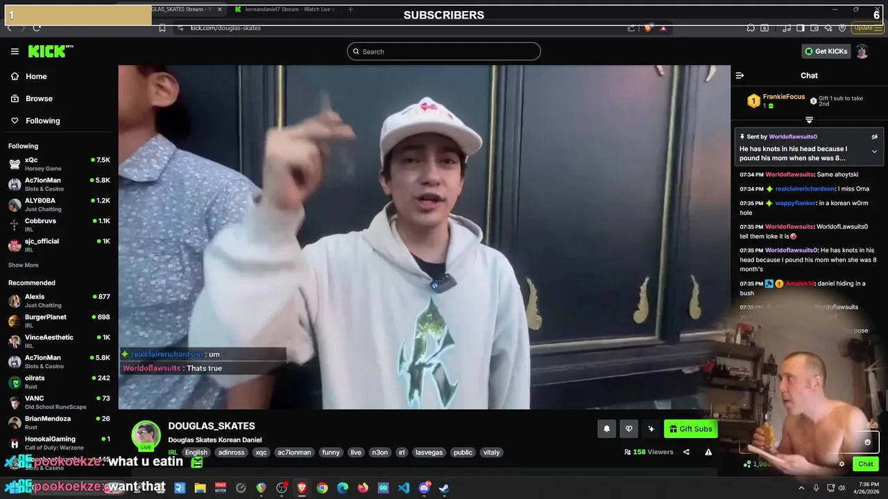Expand leaderboard chevron under FrankieFocus
The image size is (888, 499).
coord(809,121)
